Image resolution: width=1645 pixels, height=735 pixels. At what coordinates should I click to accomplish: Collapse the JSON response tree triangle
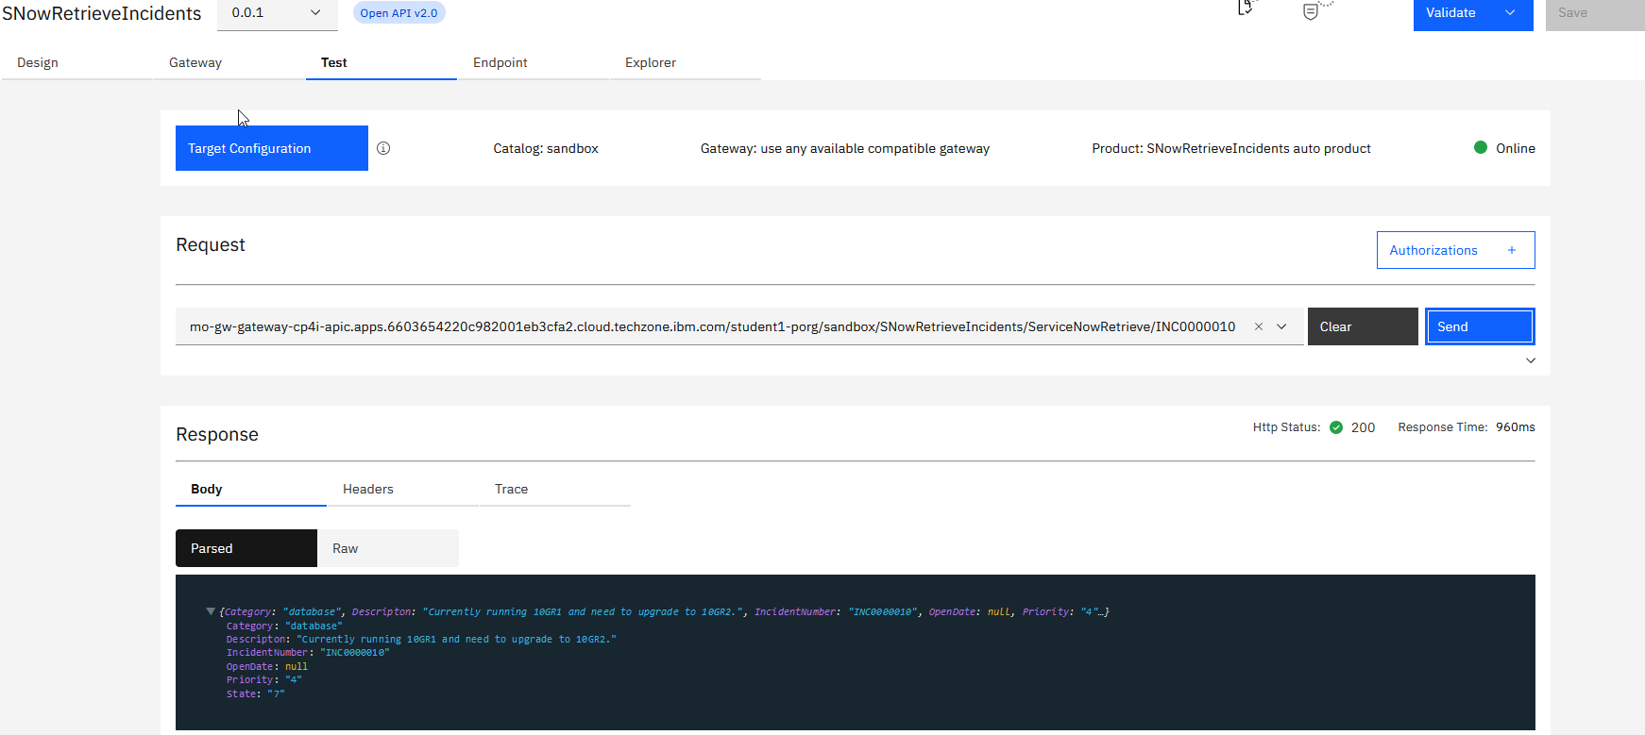[x=211, y=611]
